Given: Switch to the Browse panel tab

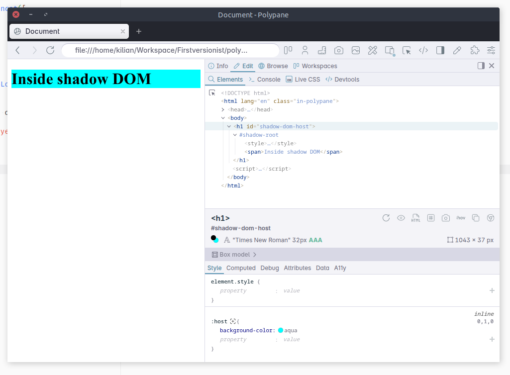Looking at the screenshot, I should (x=273, y=66).
